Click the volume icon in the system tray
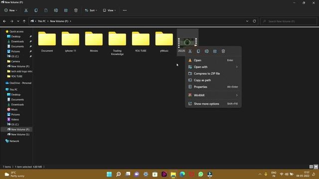The height and width of the screenshot is (179, 319). click(287, 174)
